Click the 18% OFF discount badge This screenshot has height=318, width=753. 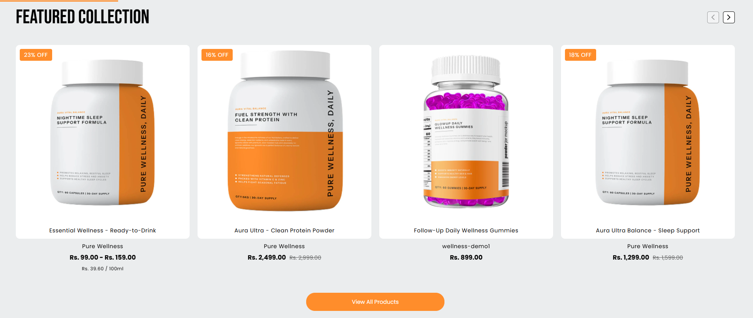pos(580,55)
